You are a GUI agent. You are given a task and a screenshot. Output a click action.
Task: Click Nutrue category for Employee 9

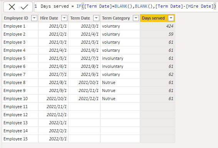click(120, 90)
